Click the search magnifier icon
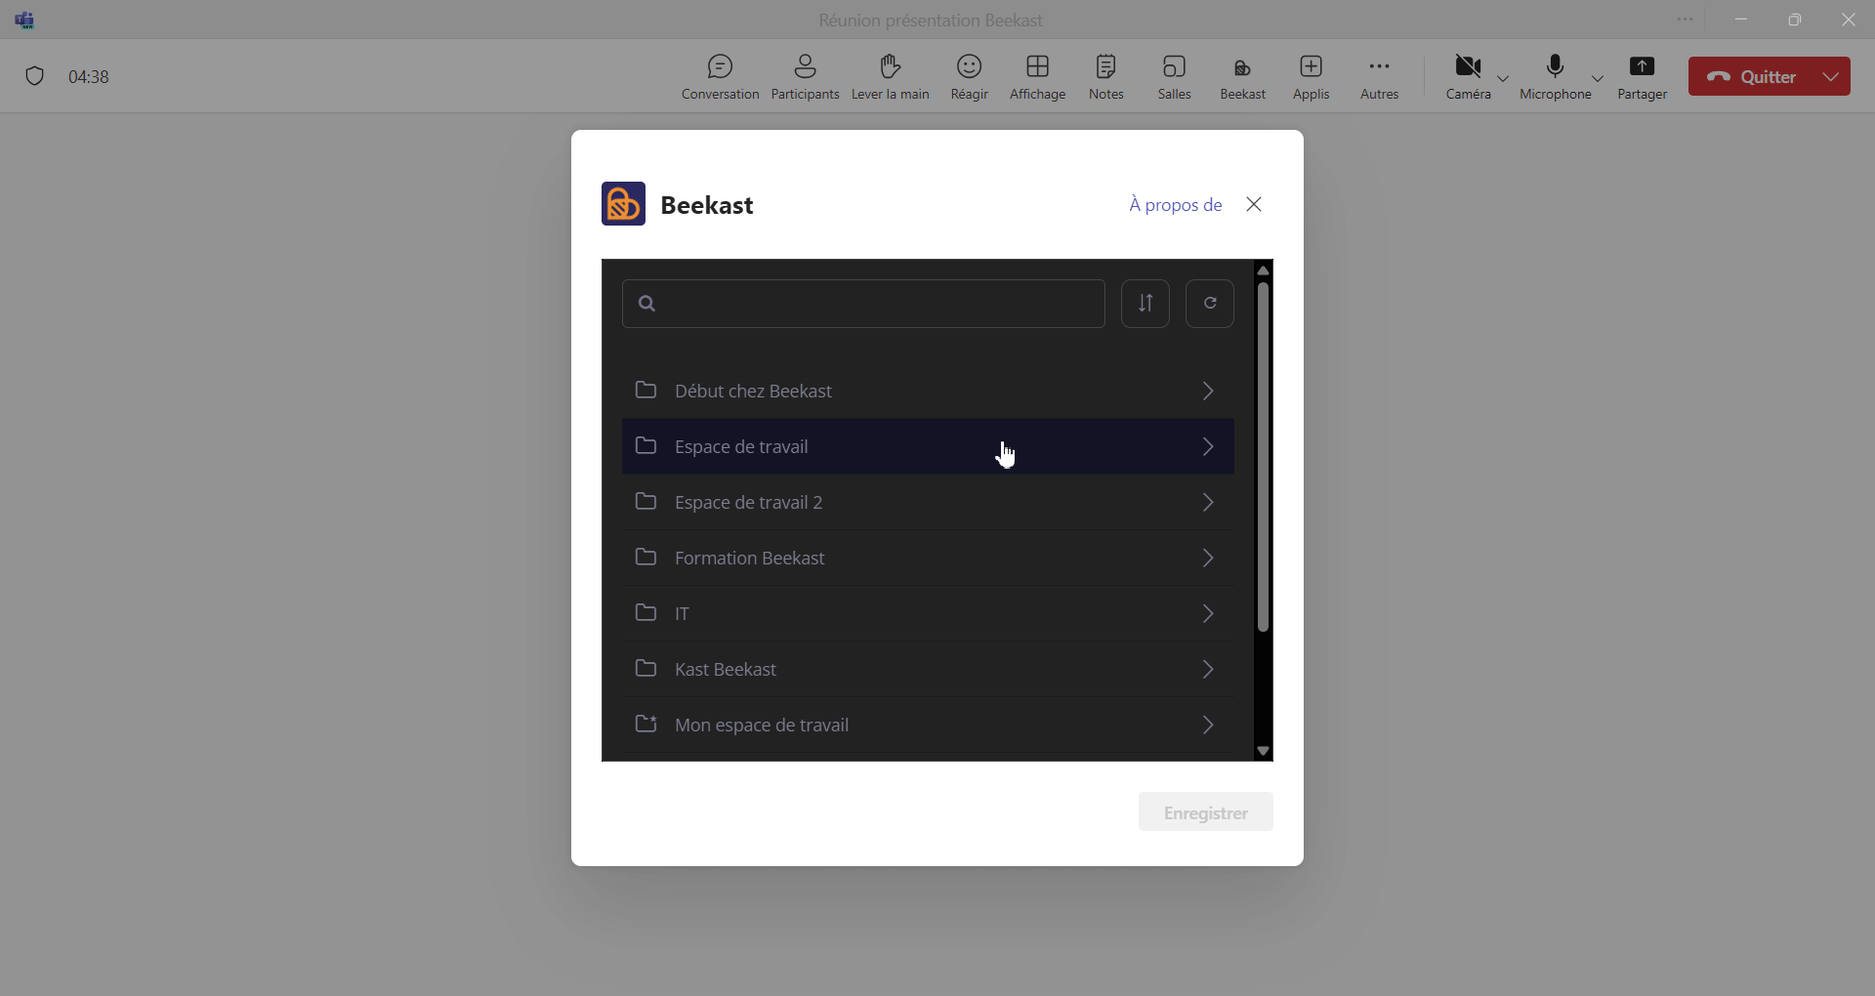The width and height of the screenshot is (1875, 996). point(646,304)
